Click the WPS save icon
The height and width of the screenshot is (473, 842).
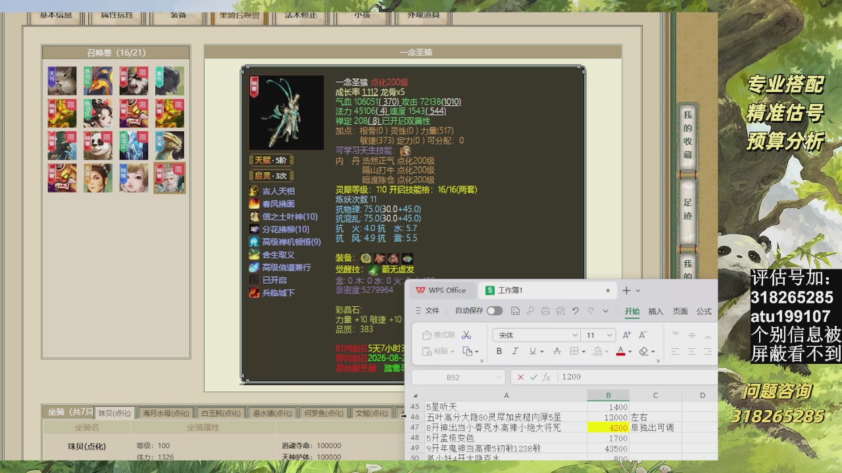click(516, 311)
